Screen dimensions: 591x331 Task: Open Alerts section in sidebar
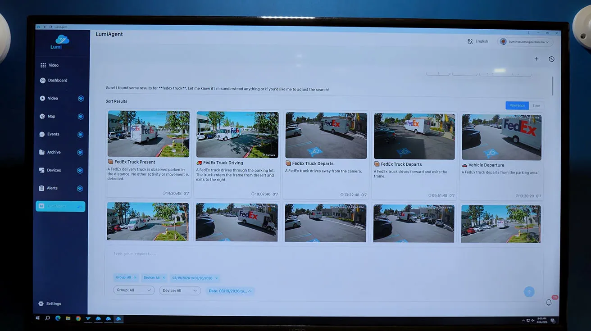[x=52, y=188]
